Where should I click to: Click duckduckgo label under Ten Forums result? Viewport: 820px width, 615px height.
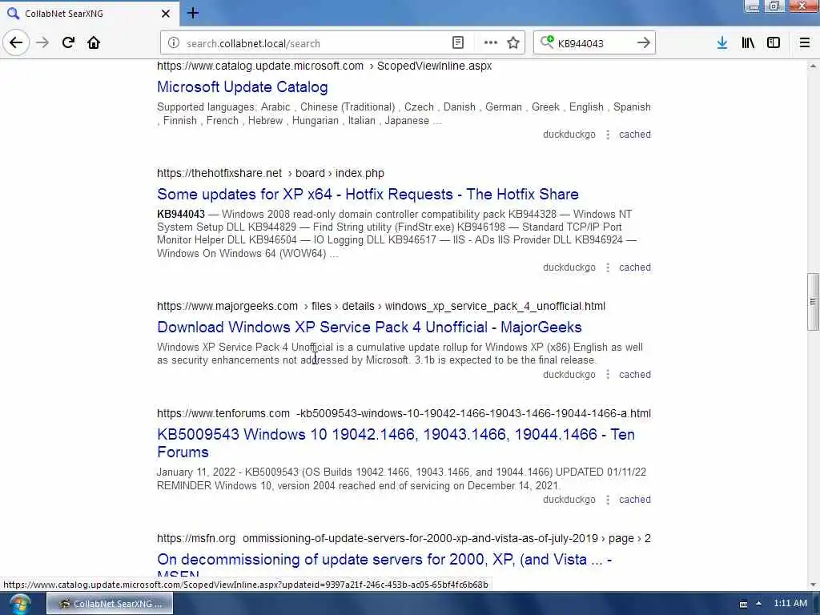[x=569, y=500]
